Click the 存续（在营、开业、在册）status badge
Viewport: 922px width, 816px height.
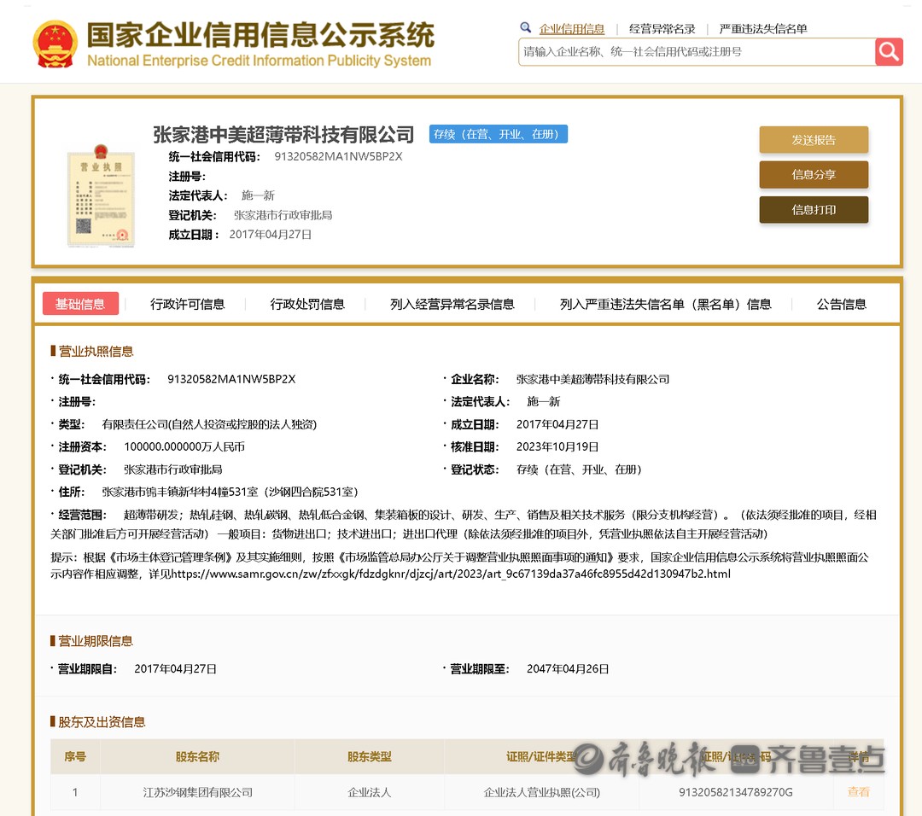tap(498, 135)
